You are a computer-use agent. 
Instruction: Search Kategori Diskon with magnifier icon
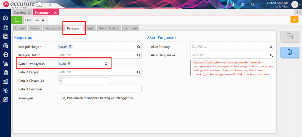(x=139, y=55)
